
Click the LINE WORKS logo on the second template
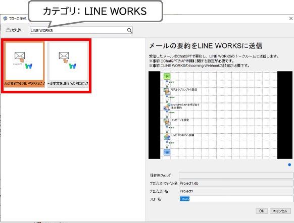coord(72,66)
